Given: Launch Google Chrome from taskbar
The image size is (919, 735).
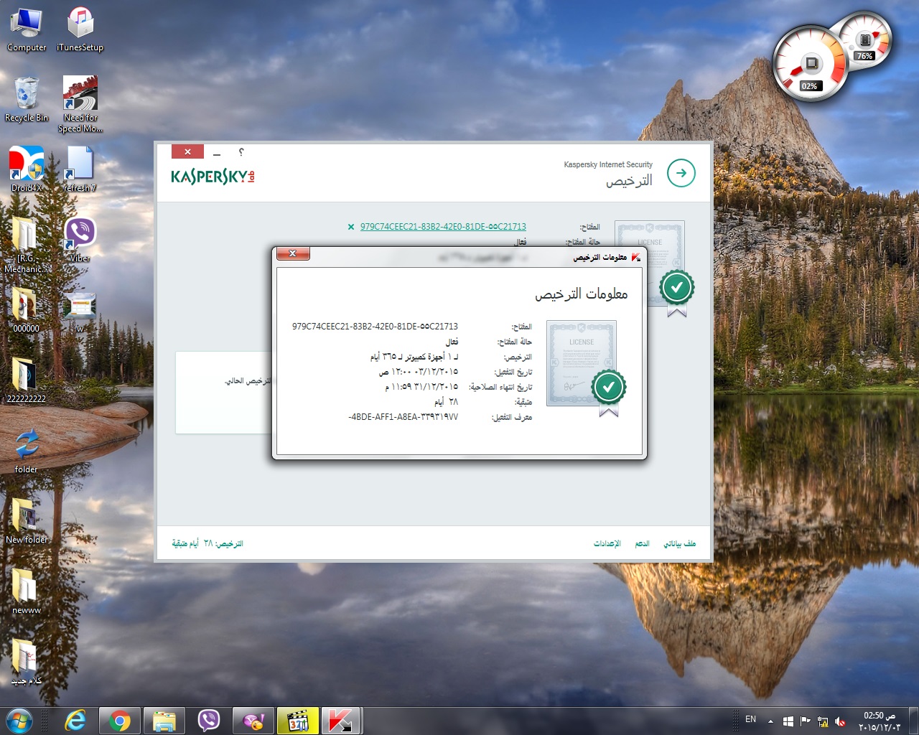Looking at the screenshot, I should [120, 721].
